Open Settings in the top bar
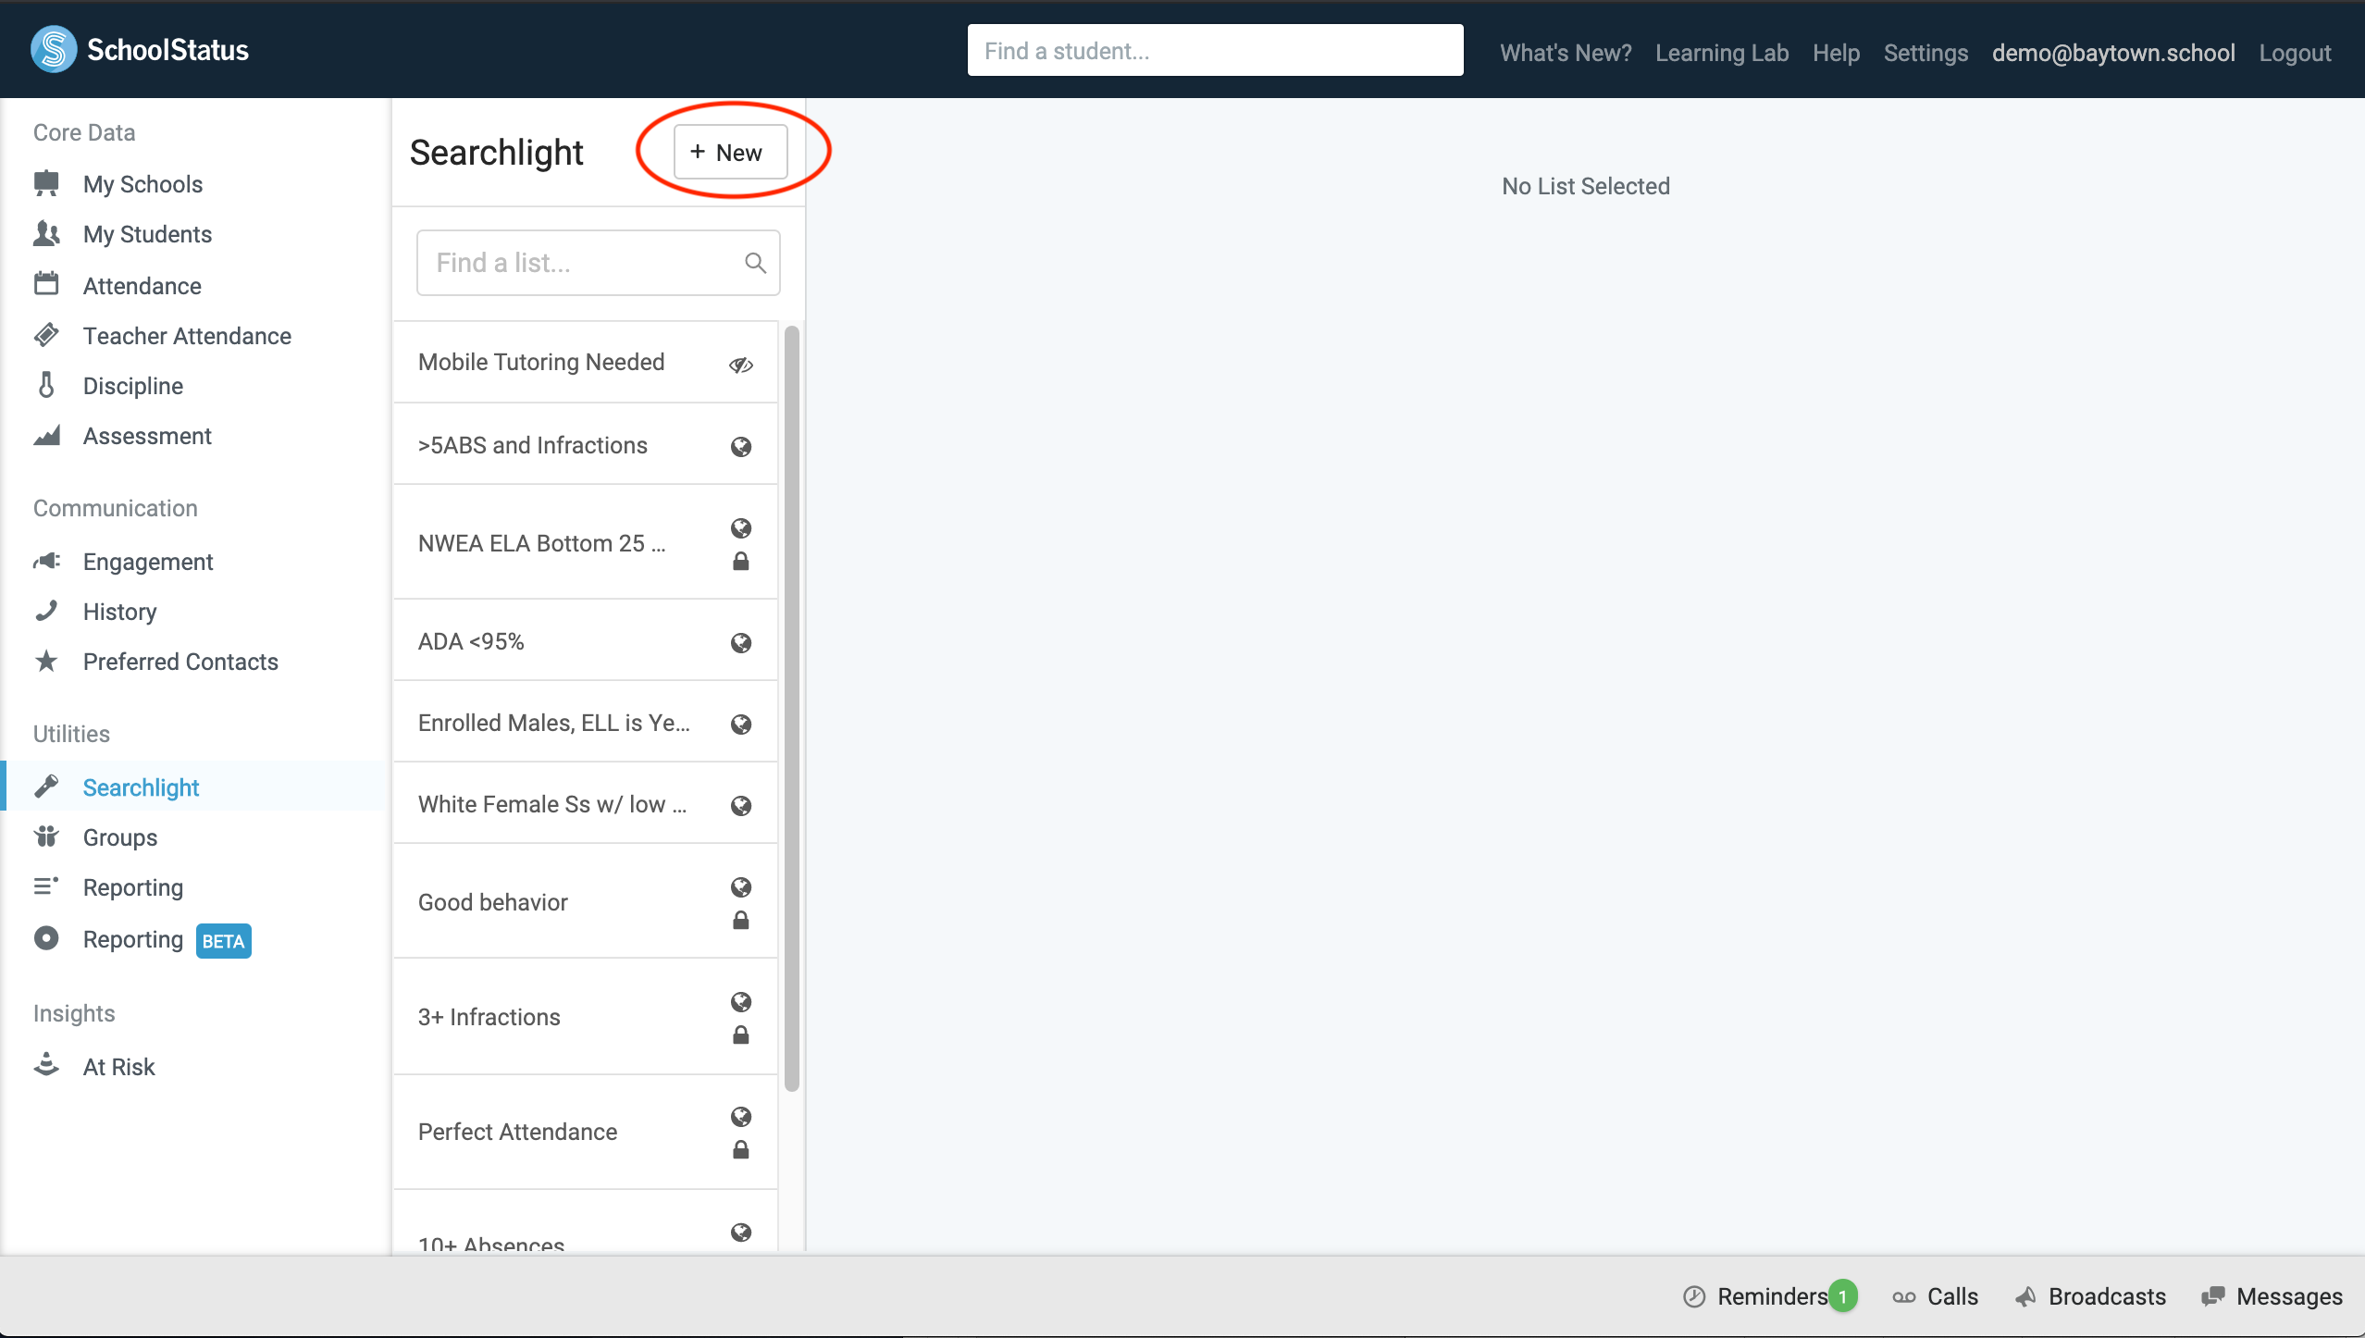This screenshot has height=1338, width=2365. tap(1925, 53)
